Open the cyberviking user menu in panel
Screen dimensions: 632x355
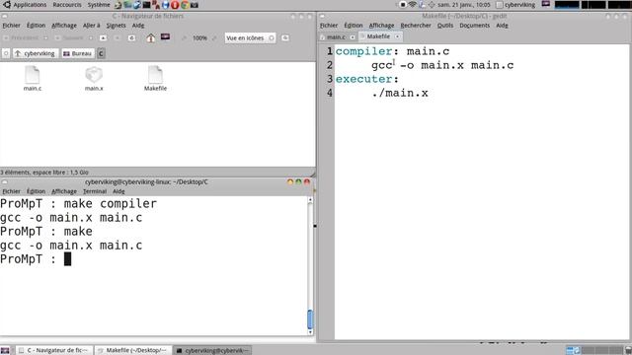515,5
